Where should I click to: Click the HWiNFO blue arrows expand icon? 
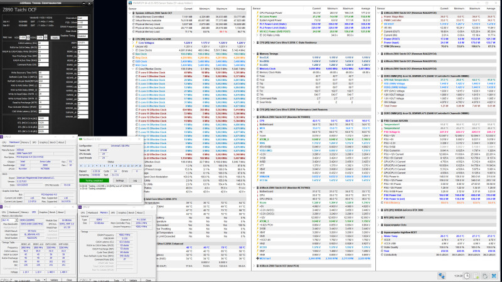pyautogui.click(x=442, y=276)
